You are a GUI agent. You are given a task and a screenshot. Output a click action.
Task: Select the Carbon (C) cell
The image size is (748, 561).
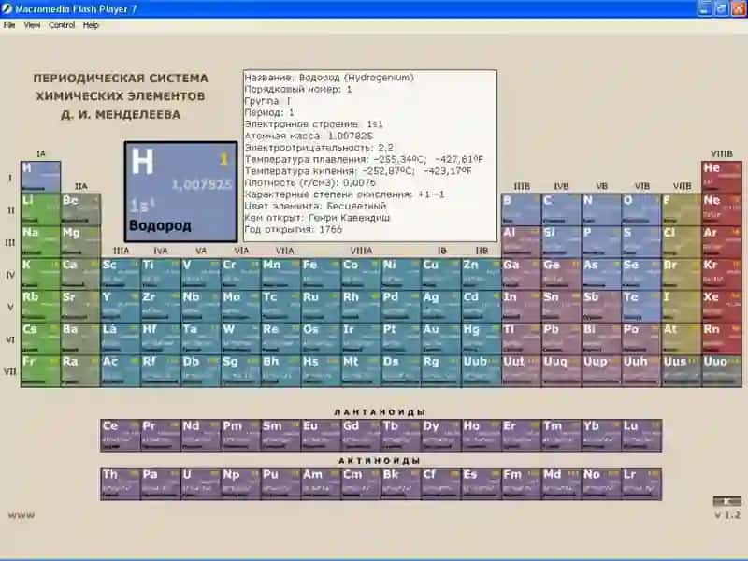(562, 209)
